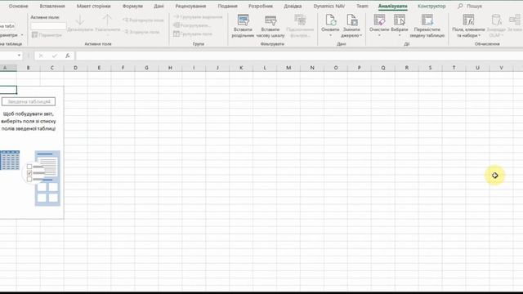
Task: Open the pivot table Параметри dropdown arrow
Action: click(x=22, y=35)
